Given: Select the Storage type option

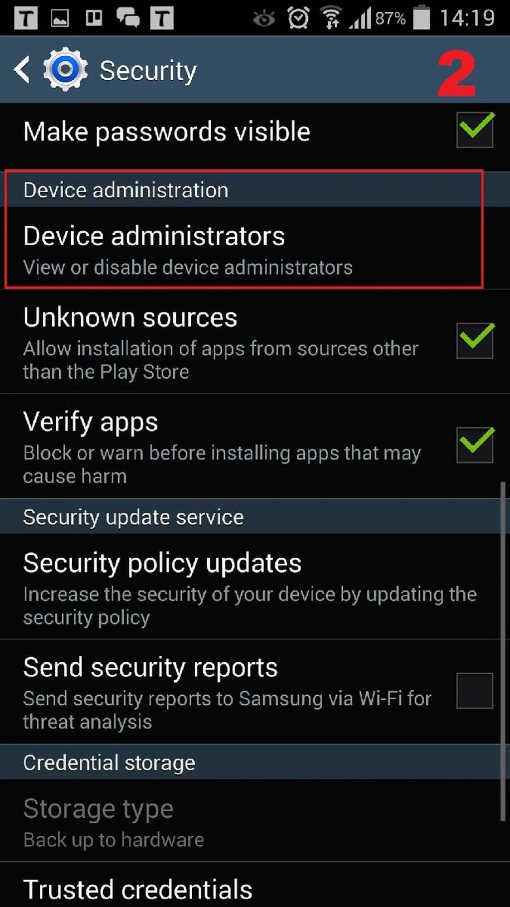Looking at the screenshot, I should coord(250,821).
